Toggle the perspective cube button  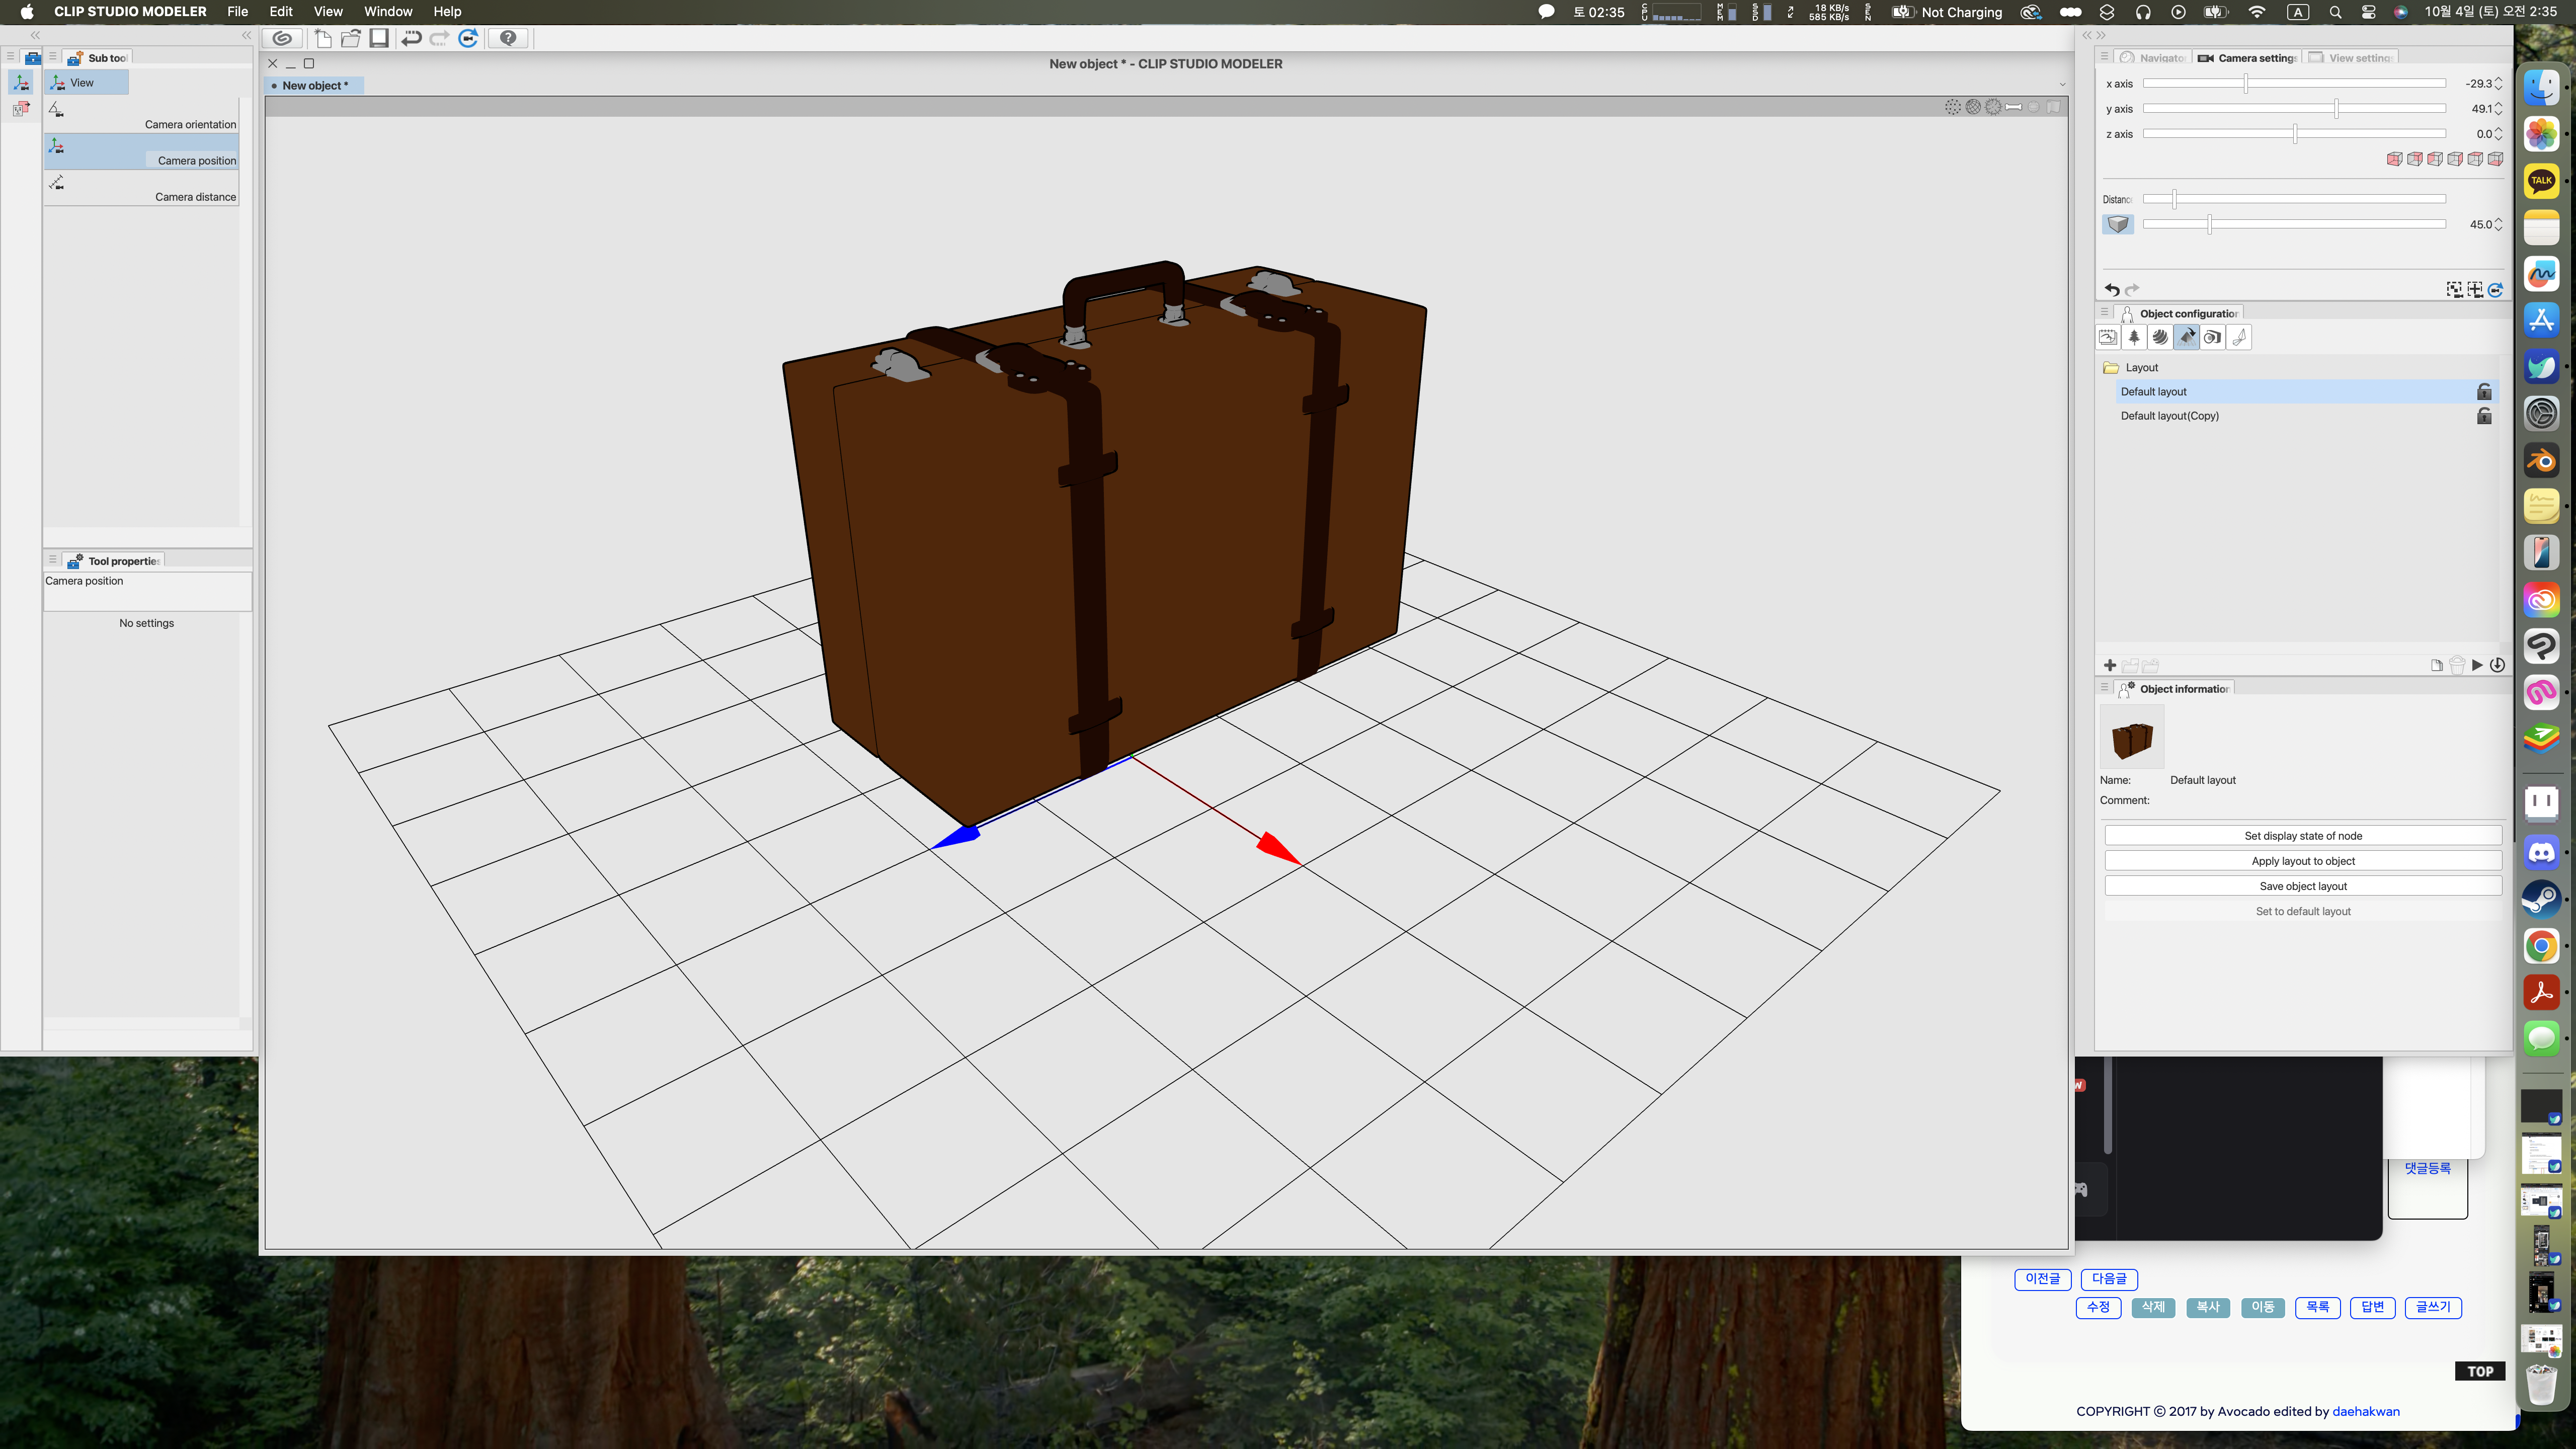click(2118, 224)
